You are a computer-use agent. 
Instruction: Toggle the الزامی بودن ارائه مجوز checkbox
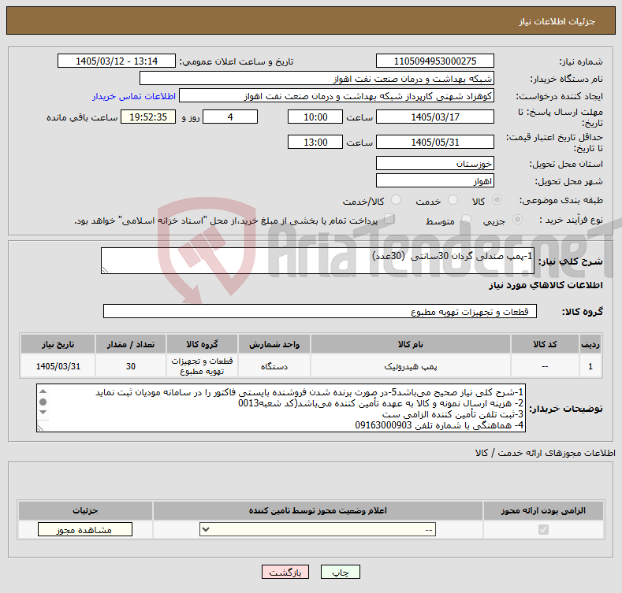click(x=543, y=529)
